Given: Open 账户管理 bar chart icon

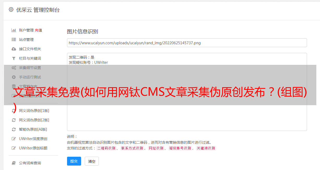Looking at the screenshot, I should 14,30.
